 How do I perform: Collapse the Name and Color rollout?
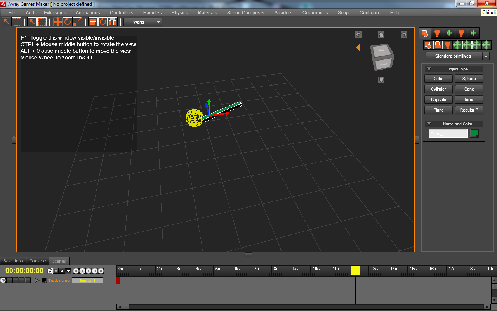click(429, 124)
